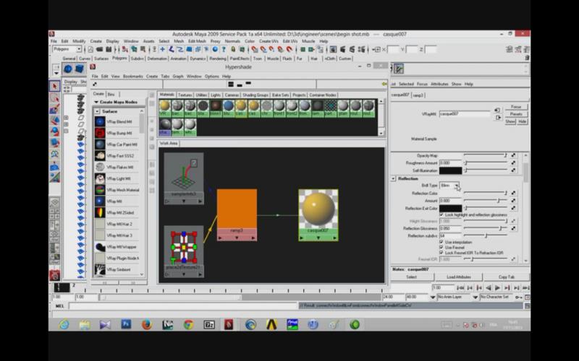The image size is (579, 361).
Task: Open Photoshop from the taskbar
Action: 126,324
